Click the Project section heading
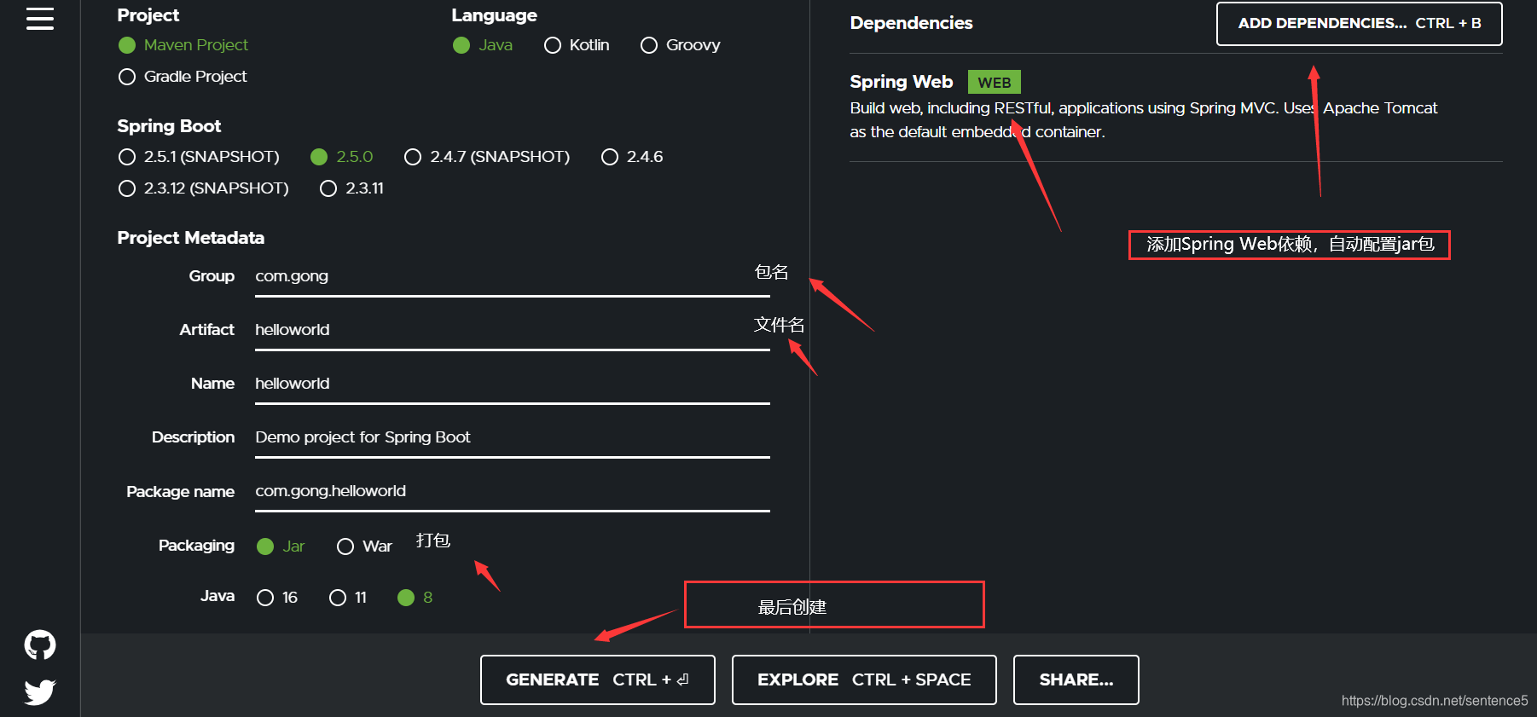1537x717 pixels. point(148,15)
